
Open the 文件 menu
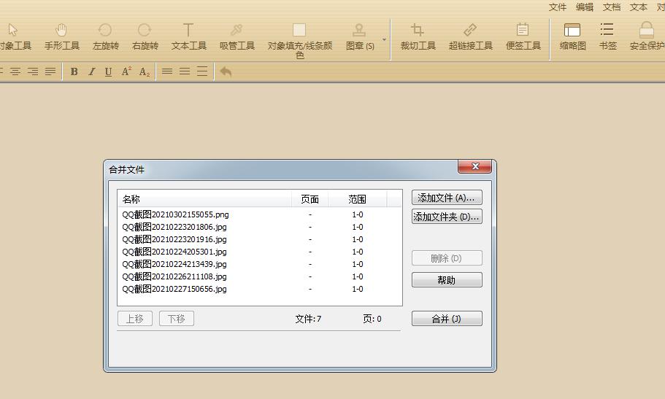click(x=557, y=7)
